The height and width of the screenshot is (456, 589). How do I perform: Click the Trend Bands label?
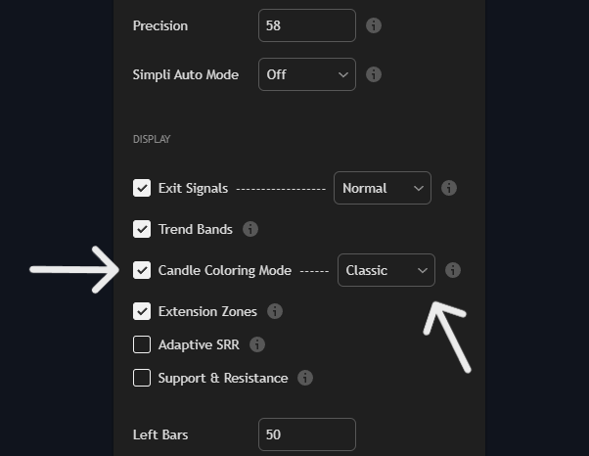click(x=196, y=229)
